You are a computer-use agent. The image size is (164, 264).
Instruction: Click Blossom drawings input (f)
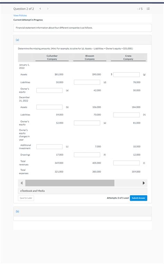coord(87,155)
